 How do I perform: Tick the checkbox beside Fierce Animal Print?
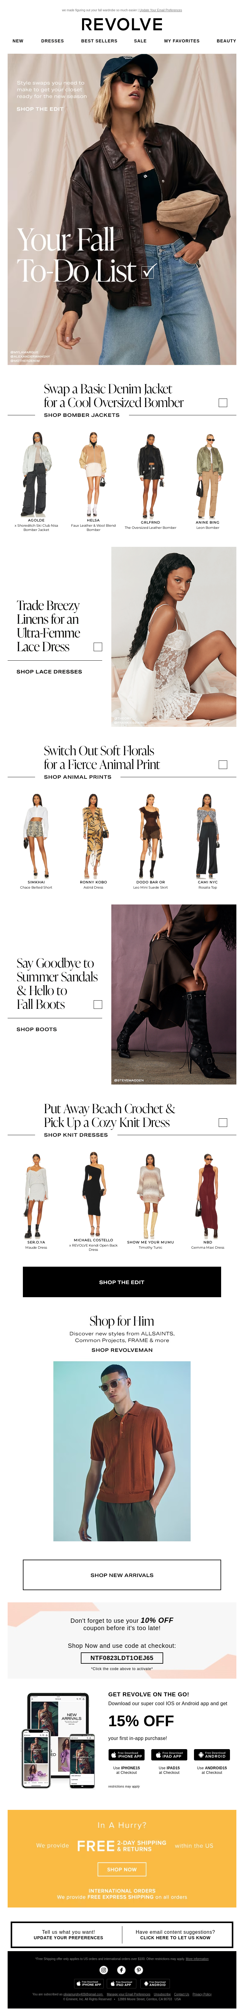coord(223,765)
